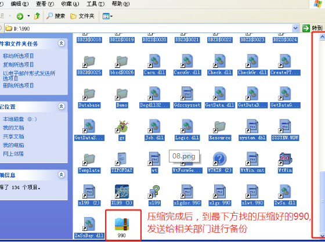The image size is (325, 242).
Task: Click the gz money bag shortcut icon
Action: click(x=122, y=127)
